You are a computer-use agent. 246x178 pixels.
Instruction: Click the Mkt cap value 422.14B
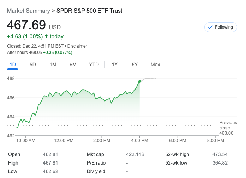135,154
